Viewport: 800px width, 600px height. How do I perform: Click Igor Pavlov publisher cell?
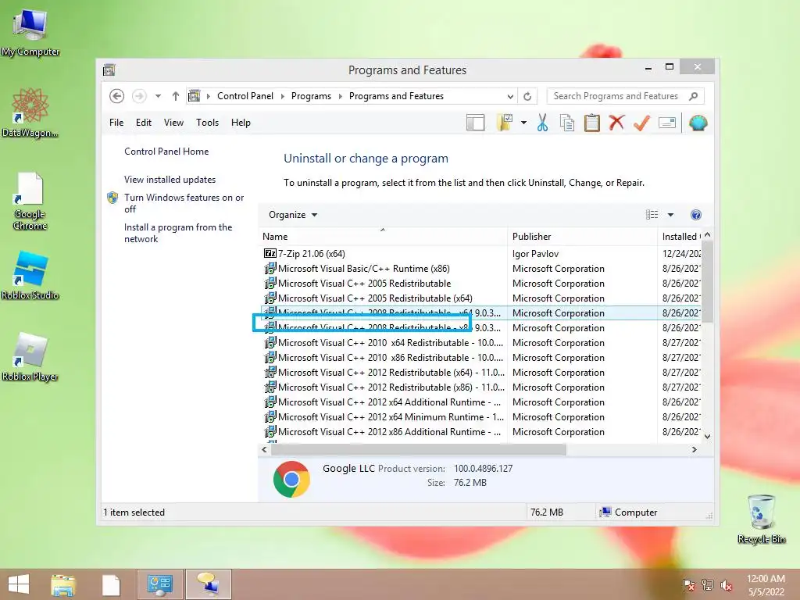point(535,254)
